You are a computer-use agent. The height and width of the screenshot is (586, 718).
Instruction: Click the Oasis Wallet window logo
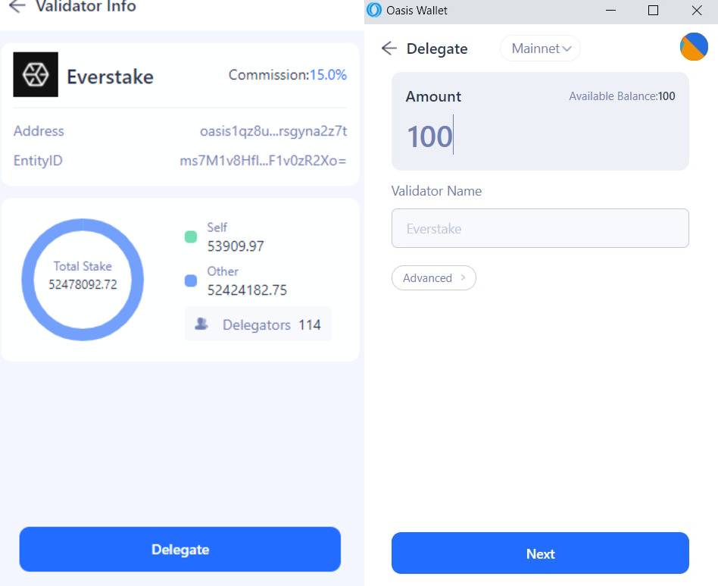click(x=374, y=10)
